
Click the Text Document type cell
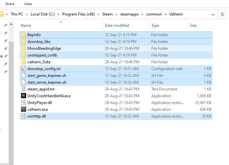coord(164,89)
